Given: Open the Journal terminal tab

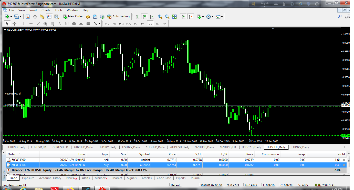Looking at the screenshot, I should 195,178.
